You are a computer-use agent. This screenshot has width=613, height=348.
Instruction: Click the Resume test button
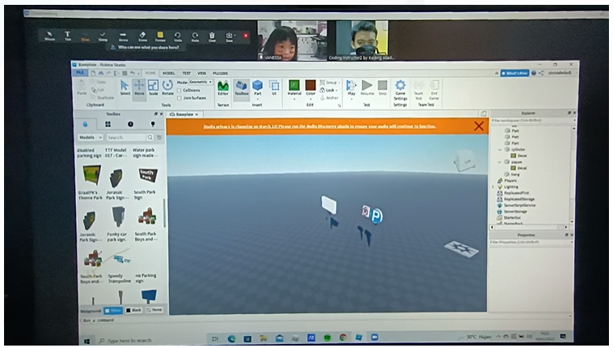coord(366,88)
